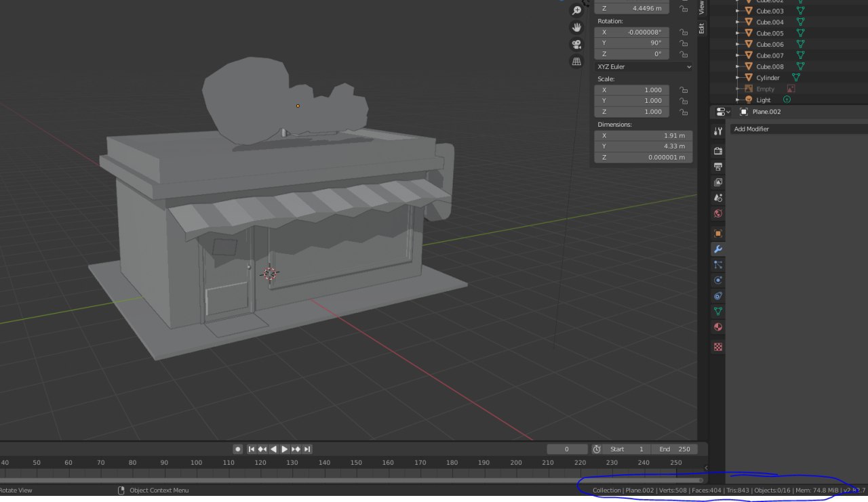Toggle lock on Rotation X
The image size is (868, 502).
tap(684, 33)
